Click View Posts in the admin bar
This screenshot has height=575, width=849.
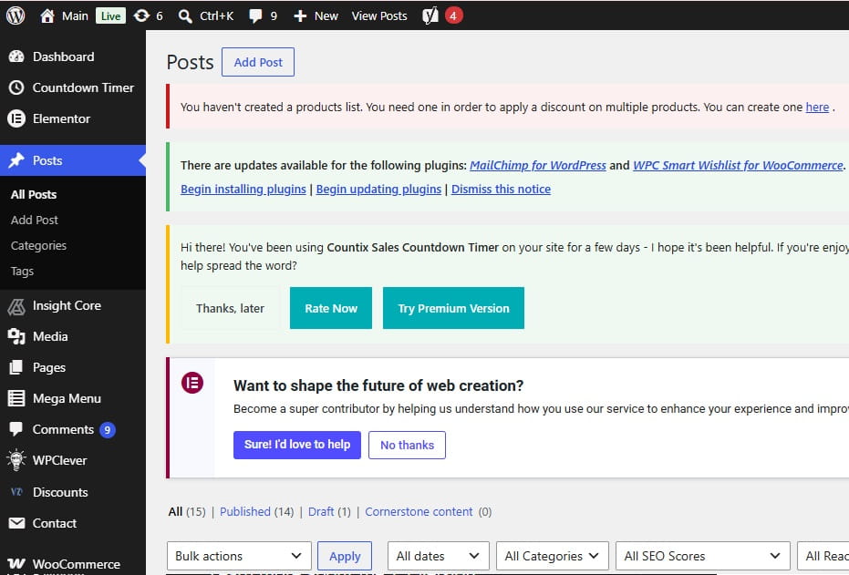point(379,16)
